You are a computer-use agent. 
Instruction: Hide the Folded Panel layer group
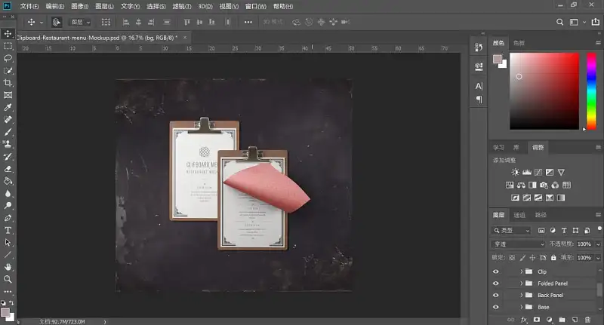click(496, 284)
